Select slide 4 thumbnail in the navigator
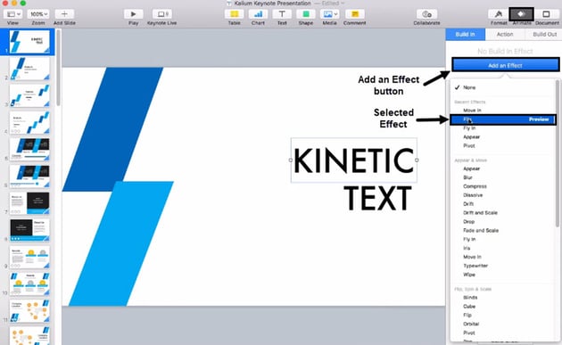The height and width of the screenshot is (345, 562). [x=29, y=122]
